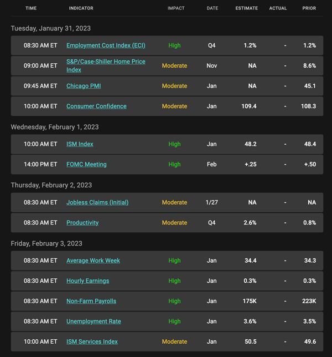Open the Consumer Confidence indicator
Image resolution: width=332 pixels, height=357 pixels.
coord(96,106)
